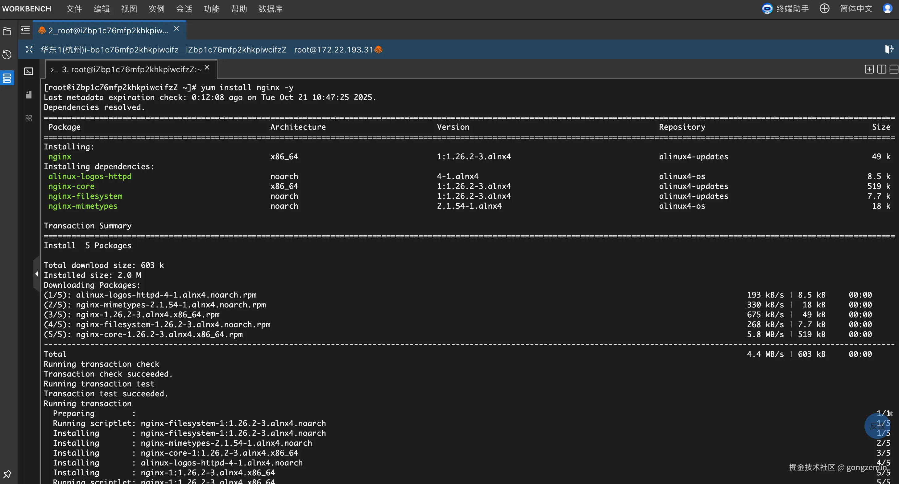Open the file document icon in inner sidebar

29,95
